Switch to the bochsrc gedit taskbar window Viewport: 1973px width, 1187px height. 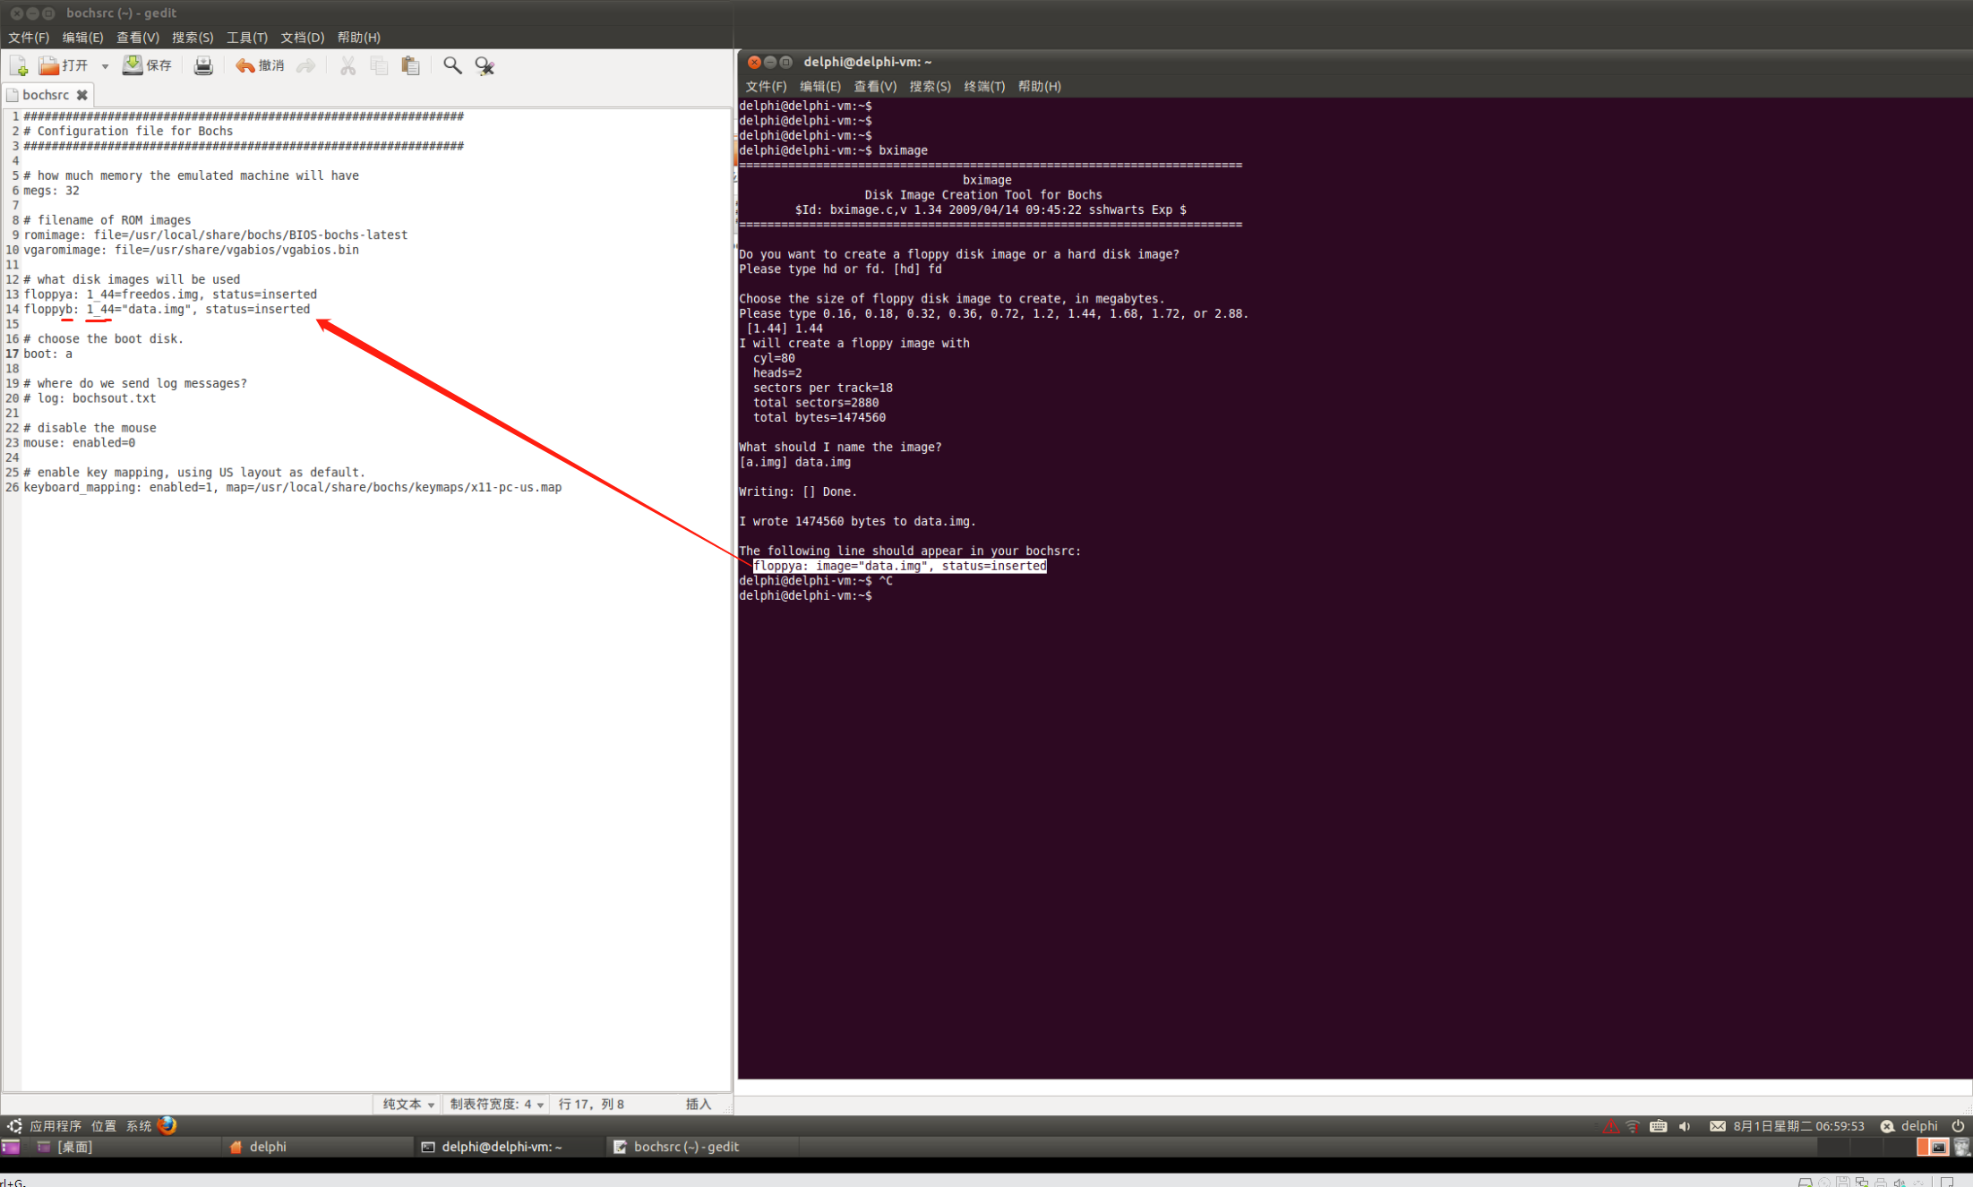(677, 1147)
